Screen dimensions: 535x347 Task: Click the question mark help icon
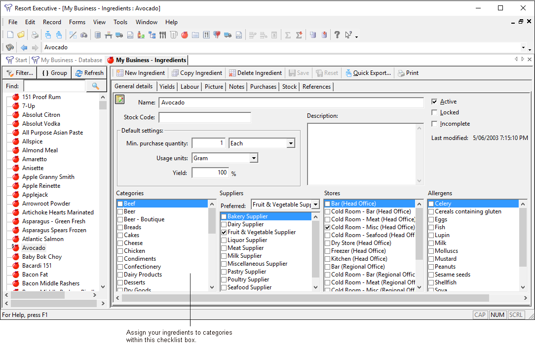(x=337, y=35)
